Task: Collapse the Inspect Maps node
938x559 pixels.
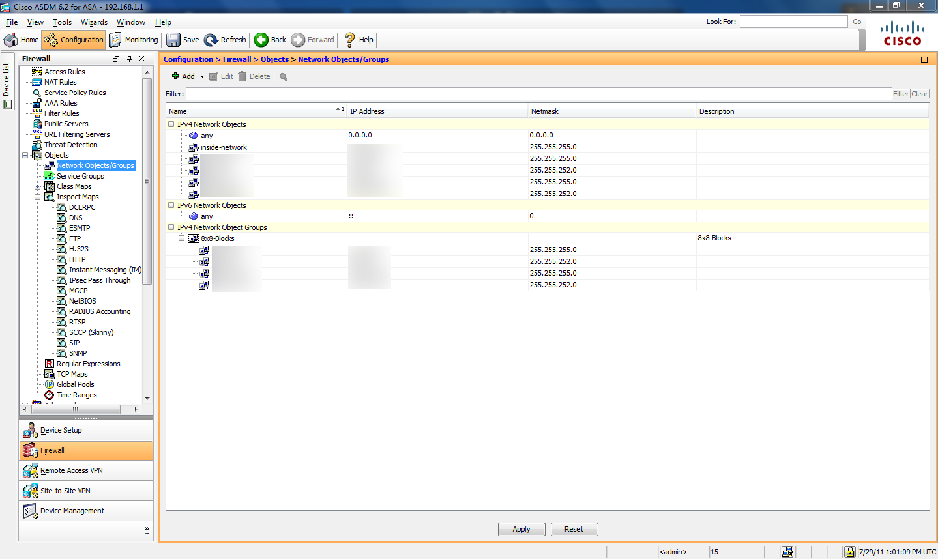Action: tap(38, 197)
